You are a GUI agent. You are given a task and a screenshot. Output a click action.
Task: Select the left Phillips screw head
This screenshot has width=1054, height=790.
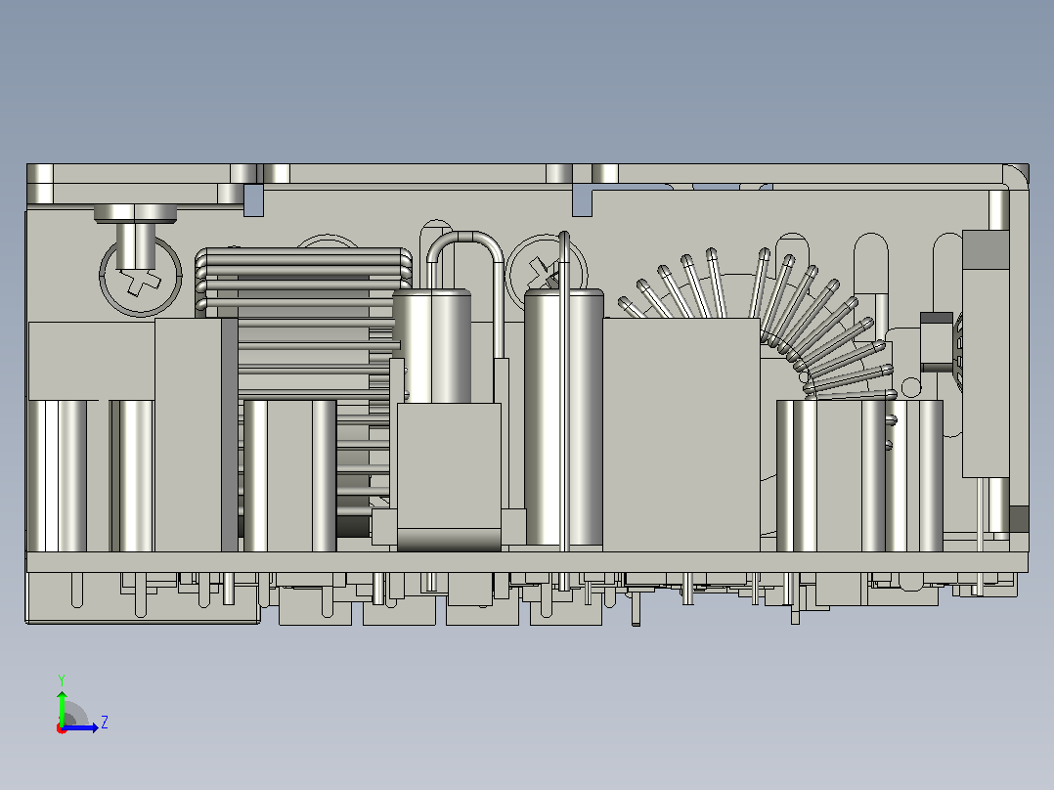click(141, 276)
